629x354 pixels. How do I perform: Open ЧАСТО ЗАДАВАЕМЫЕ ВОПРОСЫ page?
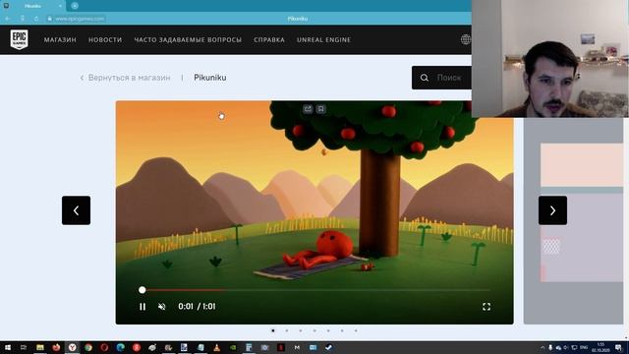click(188, 39)
